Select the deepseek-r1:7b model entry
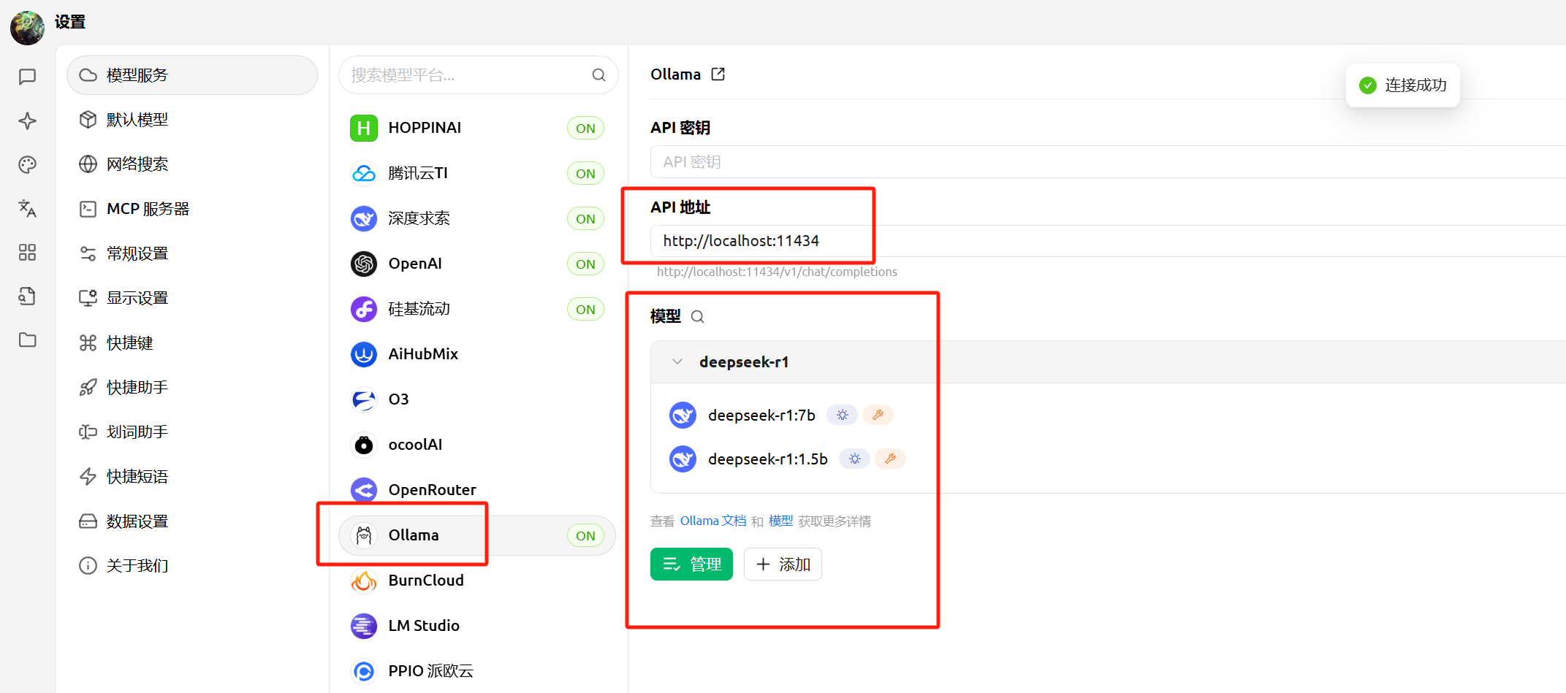 761,416
